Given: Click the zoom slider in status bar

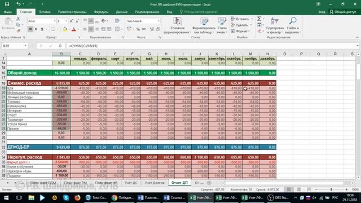Looking at the screenshot, I should click(x=331, y=189).
